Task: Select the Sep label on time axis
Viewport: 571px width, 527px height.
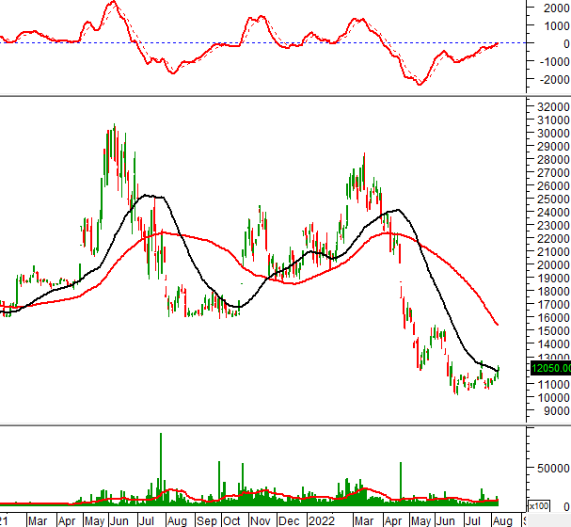Action: click(207, 520)
